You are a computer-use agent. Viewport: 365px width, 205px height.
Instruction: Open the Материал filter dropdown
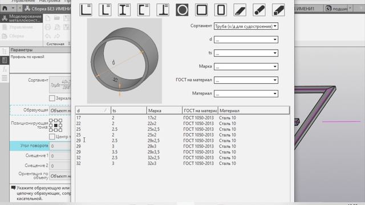(x=246, y=93)
